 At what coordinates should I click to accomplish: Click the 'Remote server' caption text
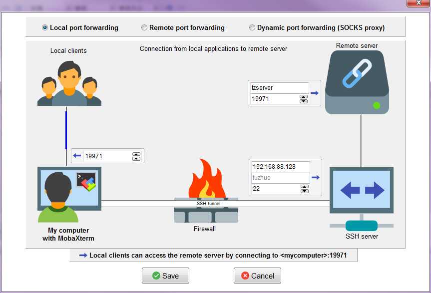(357, 45)
